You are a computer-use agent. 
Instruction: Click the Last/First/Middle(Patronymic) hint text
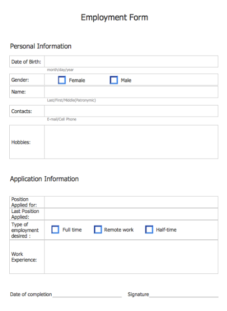[x=71, y=101]
